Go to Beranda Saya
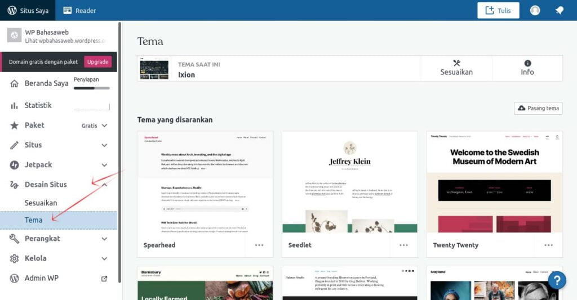Image resolution: width=577 pixels, height=300 pixels. pos(46,83)
